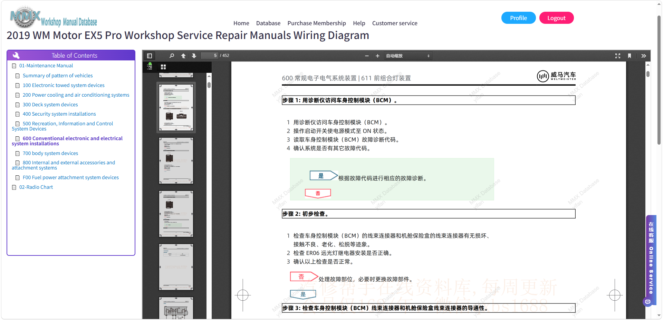Click the PDF document vertical scrollbar handle
The image size is (663, 320).
(x=648, y=74)
